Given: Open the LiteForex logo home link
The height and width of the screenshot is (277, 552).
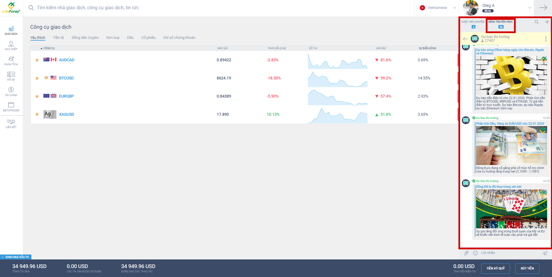Looking at the screenshot, I should click(x=11, y=8).
